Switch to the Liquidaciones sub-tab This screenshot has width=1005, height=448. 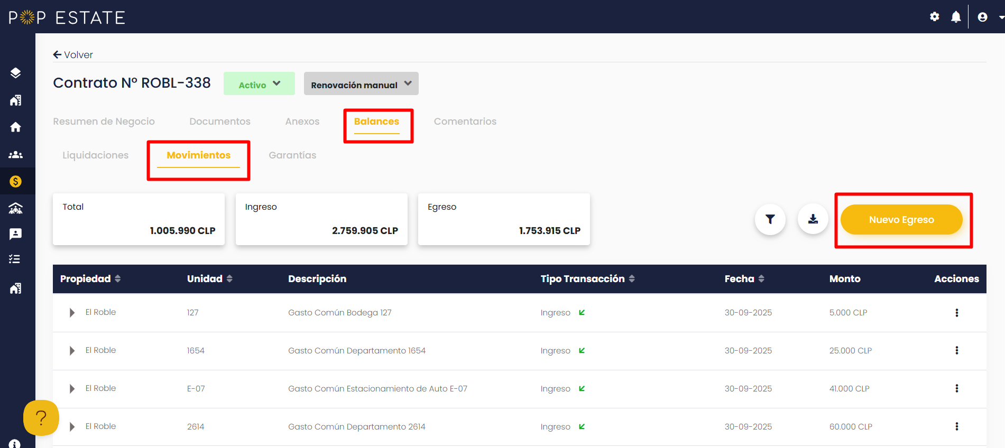96,155
